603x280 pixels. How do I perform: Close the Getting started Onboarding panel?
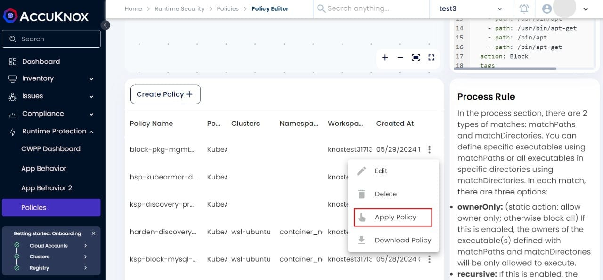click(93, 233)
